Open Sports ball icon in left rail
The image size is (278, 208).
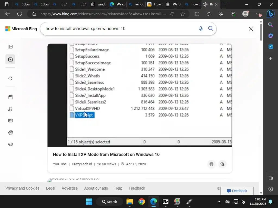[11, 132]
